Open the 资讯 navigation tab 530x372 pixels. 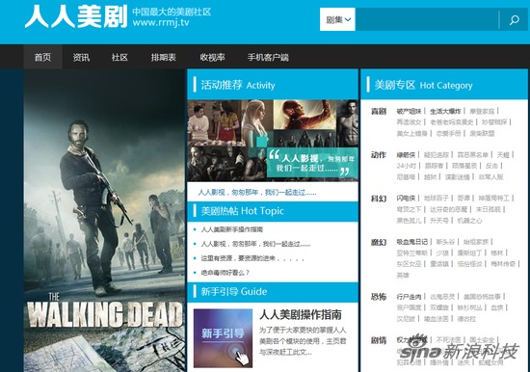click(x=81, y=57)
